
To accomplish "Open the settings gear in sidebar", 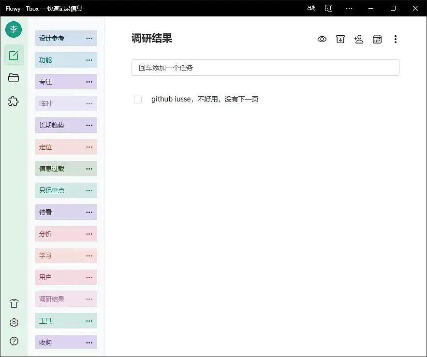I will (14, 323).
